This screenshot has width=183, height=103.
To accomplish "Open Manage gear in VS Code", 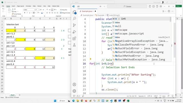I will coord(74,91).
